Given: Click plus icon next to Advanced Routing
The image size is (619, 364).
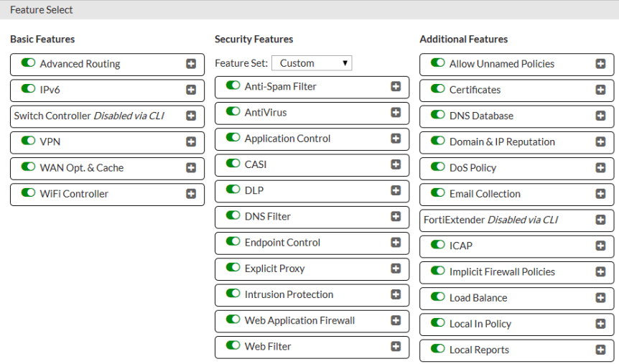Looking at the screenshot, I should click(x=191, y=64).
